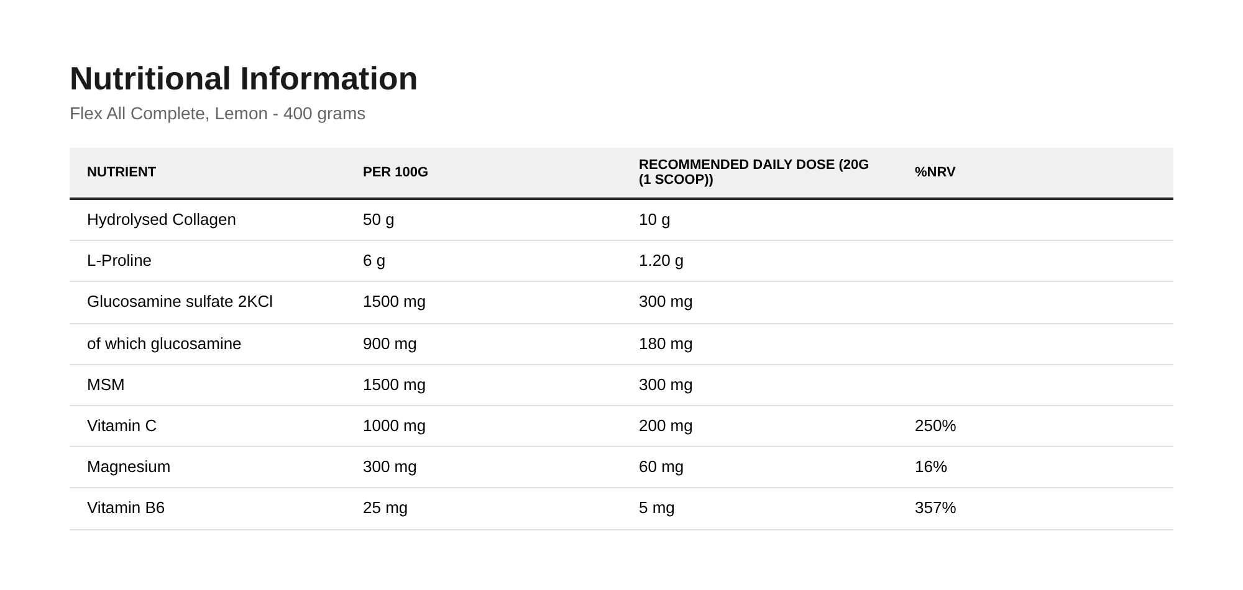Select the Glucosamine sulfate 2KCl cell

tap(180, 302)
